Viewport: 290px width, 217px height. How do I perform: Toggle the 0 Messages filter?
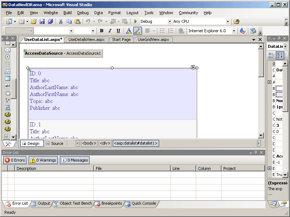coord(74,160)
